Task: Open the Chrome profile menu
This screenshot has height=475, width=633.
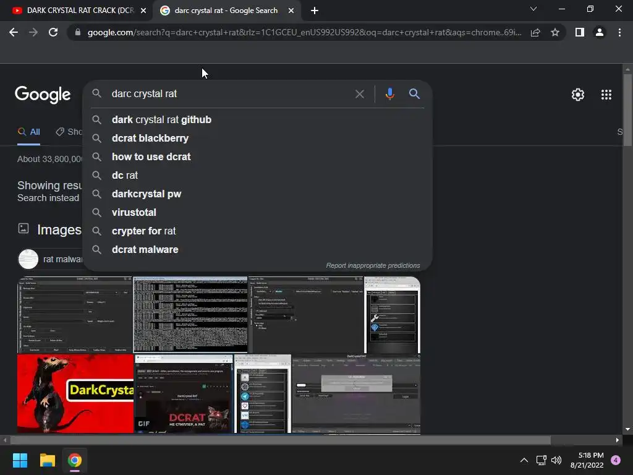Action: [600, 32]
